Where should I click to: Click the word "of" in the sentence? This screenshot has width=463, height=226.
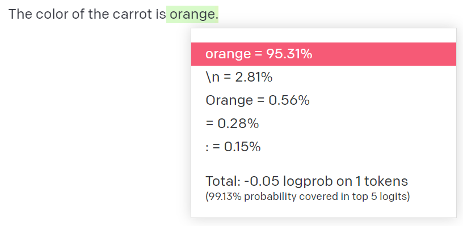[x=78, y=14]
